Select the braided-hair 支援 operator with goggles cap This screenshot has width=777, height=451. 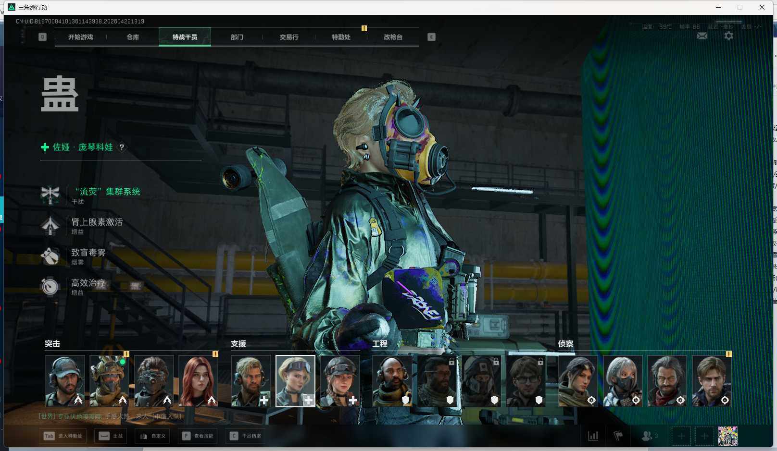click(339, 381)
